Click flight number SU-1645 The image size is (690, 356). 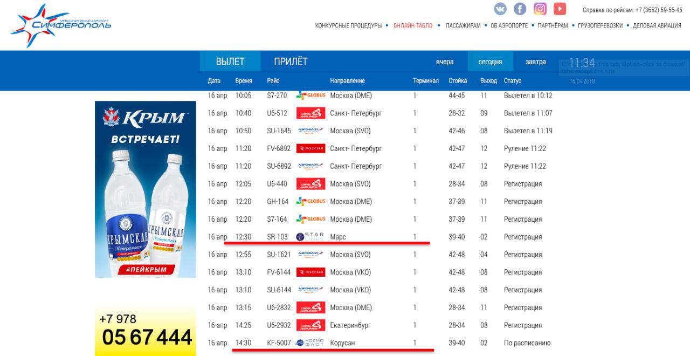coord(279,131)
